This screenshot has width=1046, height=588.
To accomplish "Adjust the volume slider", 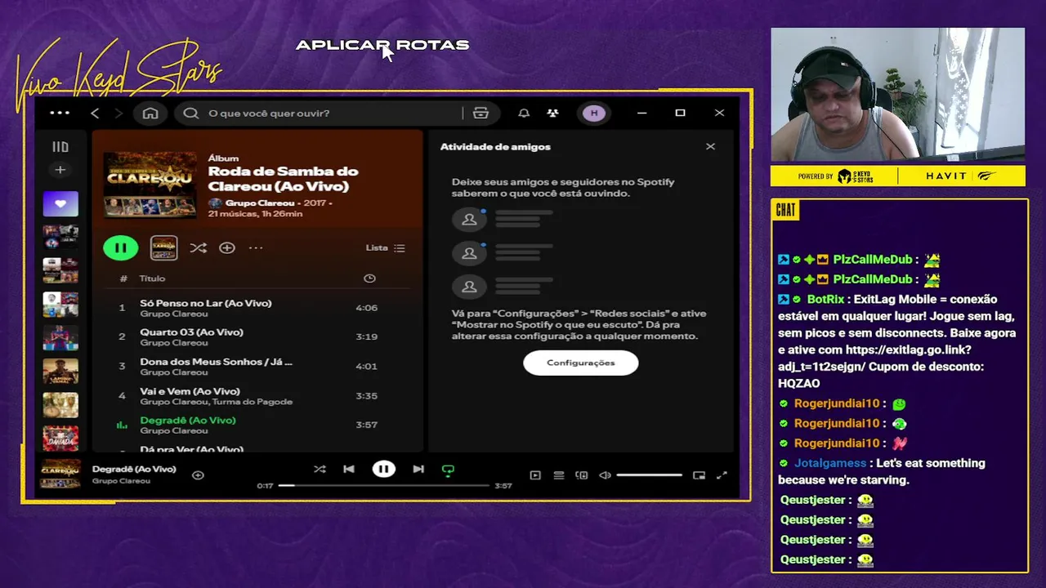I will coord(650,475).
